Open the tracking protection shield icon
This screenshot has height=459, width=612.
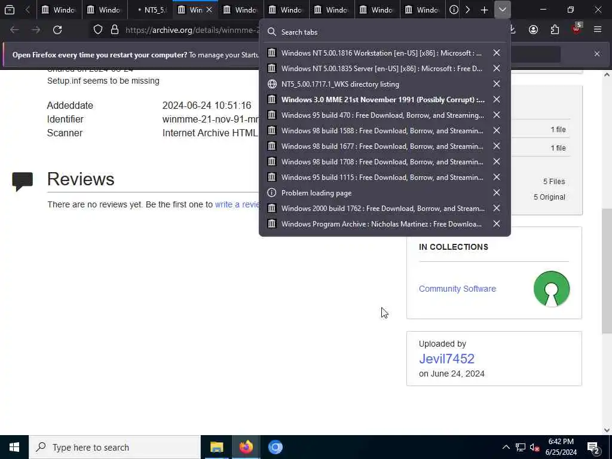point(98,30)
